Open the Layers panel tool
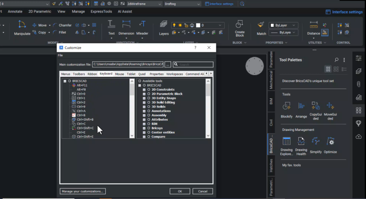Viewport: 366px width, 199px height. [x=164, y=28]
